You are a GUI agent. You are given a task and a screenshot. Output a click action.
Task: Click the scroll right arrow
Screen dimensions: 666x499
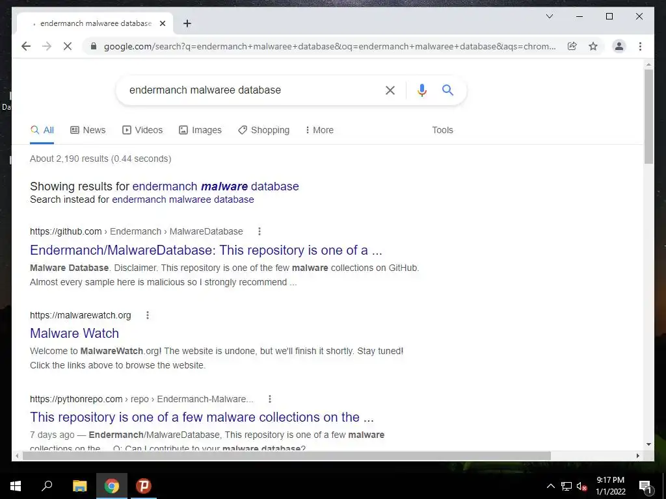click(637, 455)
